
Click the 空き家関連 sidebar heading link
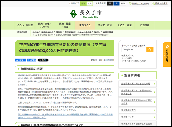click(132, 75)
